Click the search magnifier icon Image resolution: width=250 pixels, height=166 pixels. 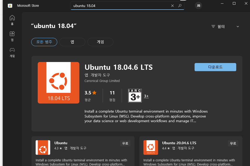180,6
